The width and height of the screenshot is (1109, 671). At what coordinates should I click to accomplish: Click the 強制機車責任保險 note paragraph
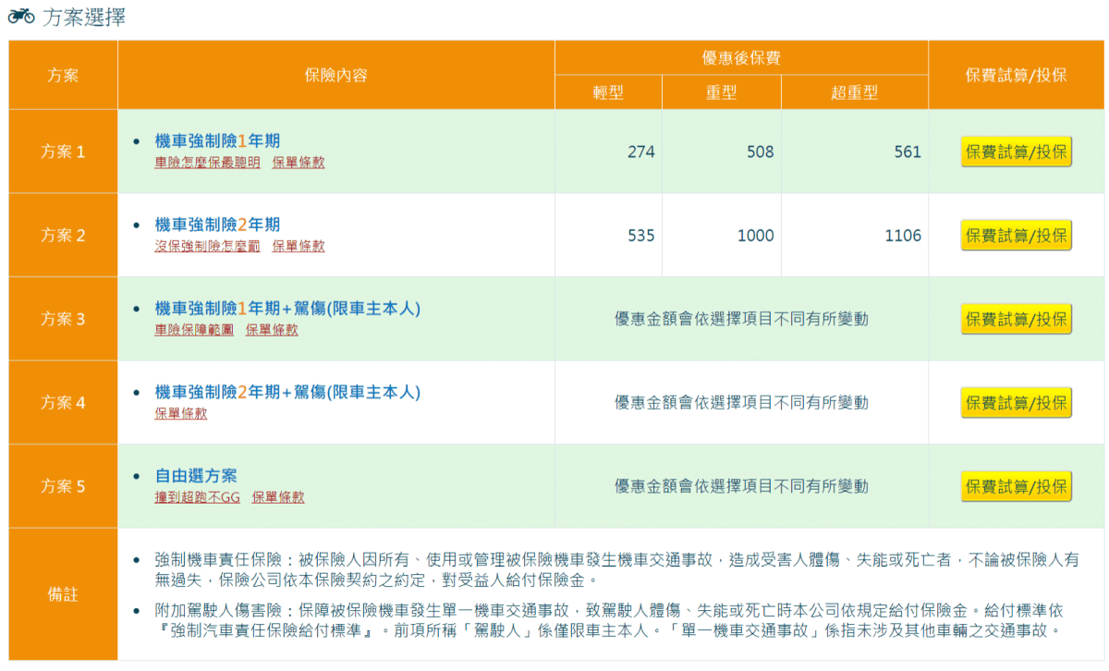click(616, 569)
